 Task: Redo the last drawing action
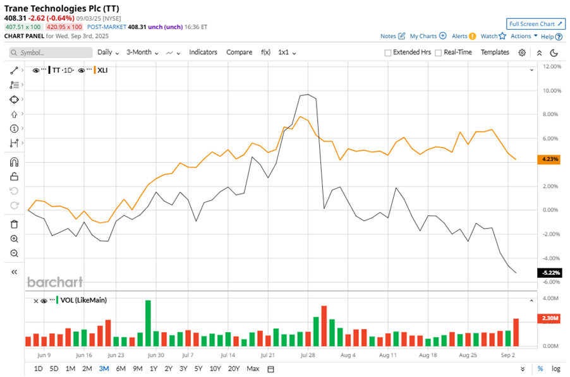point(14,206)
